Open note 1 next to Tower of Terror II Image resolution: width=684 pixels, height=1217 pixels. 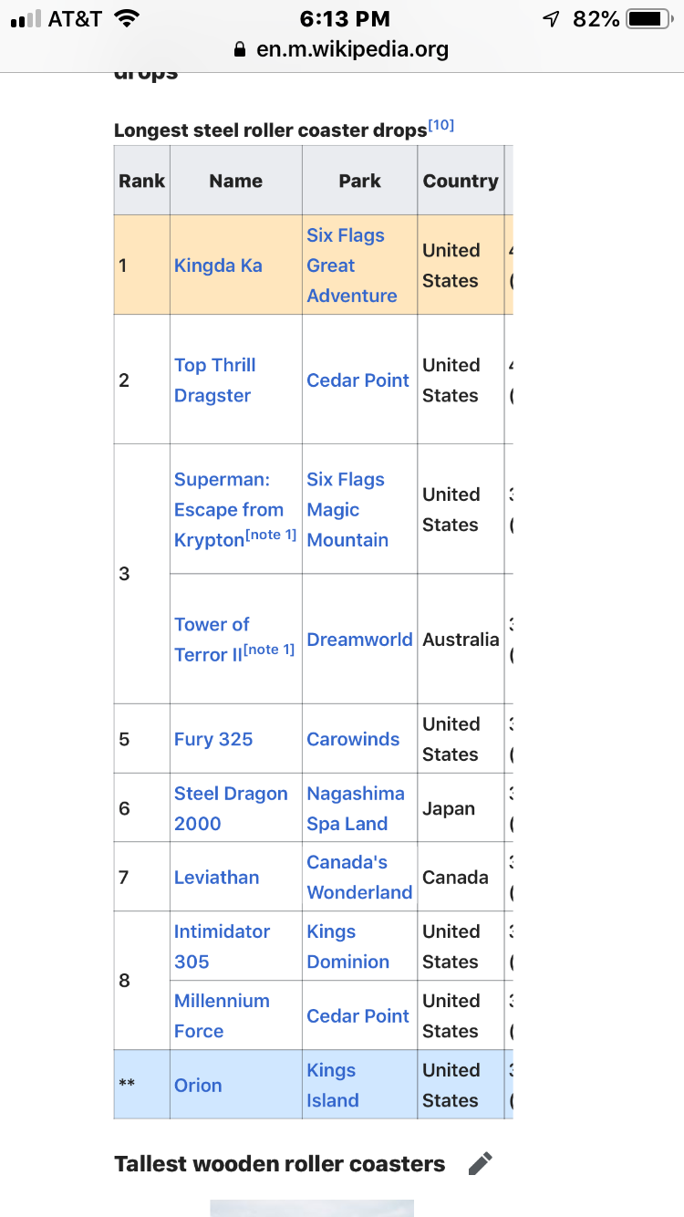269,650
